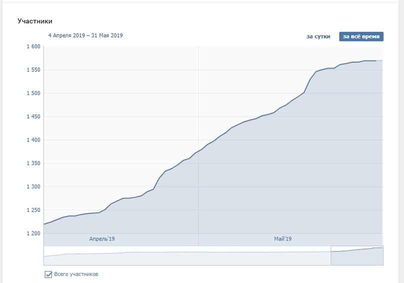This screenshot has width=404, height=283.
Task: Click the 1 550 y-axis label
Action: coord(33,70)
